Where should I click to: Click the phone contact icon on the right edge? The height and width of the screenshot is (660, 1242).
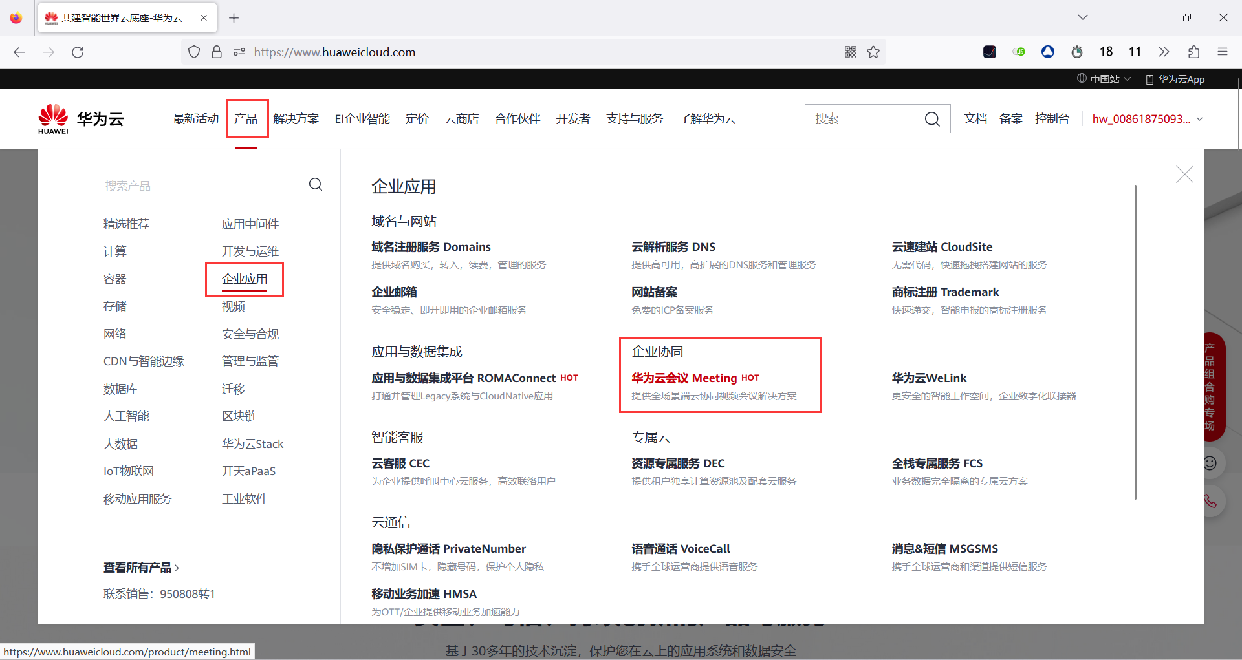pyautogui.click(x=1210, y=502)
